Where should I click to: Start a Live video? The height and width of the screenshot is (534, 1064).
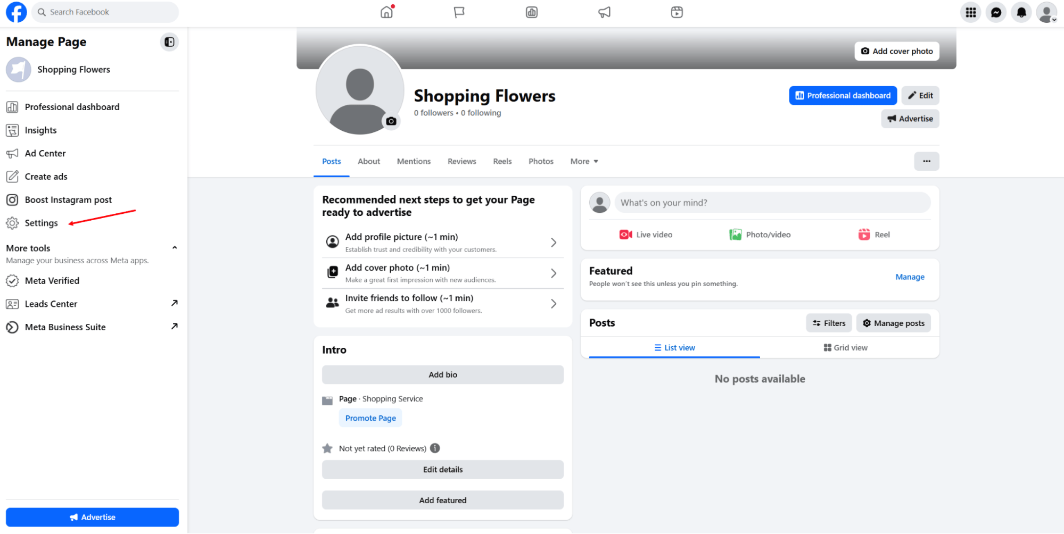click(x=645, y=234)
